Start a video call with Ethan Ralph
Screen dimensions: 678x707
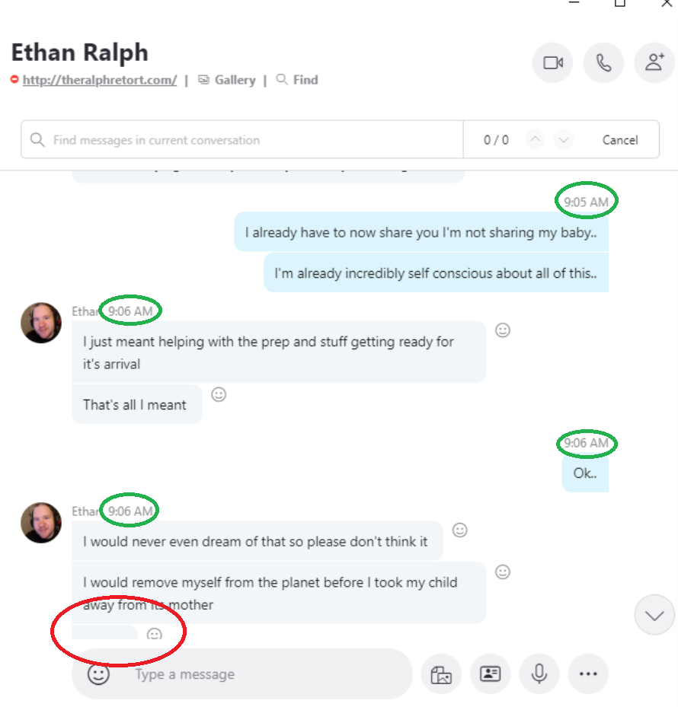click(553, 62)
